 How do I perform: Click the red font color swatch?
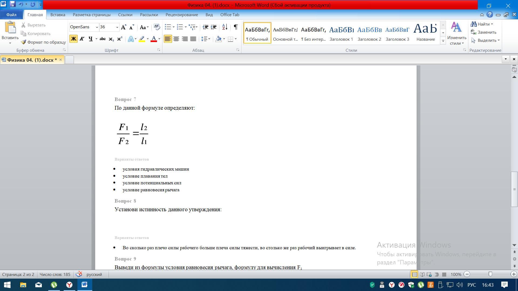point(154,39)
